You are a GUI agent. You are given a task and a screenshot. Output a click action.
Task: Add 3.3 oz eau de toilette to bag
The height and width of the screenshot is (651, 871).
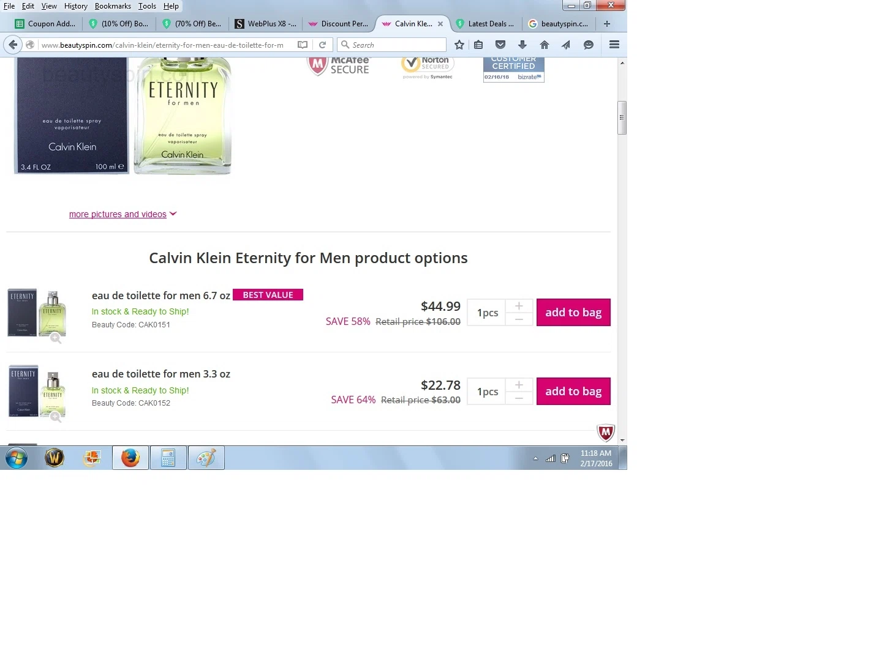pyautogui.click(x=573, y=391)
